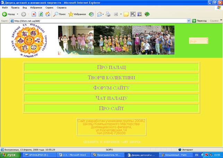Open Search (Поиск) from the toolbar

(x=59, y=14)
